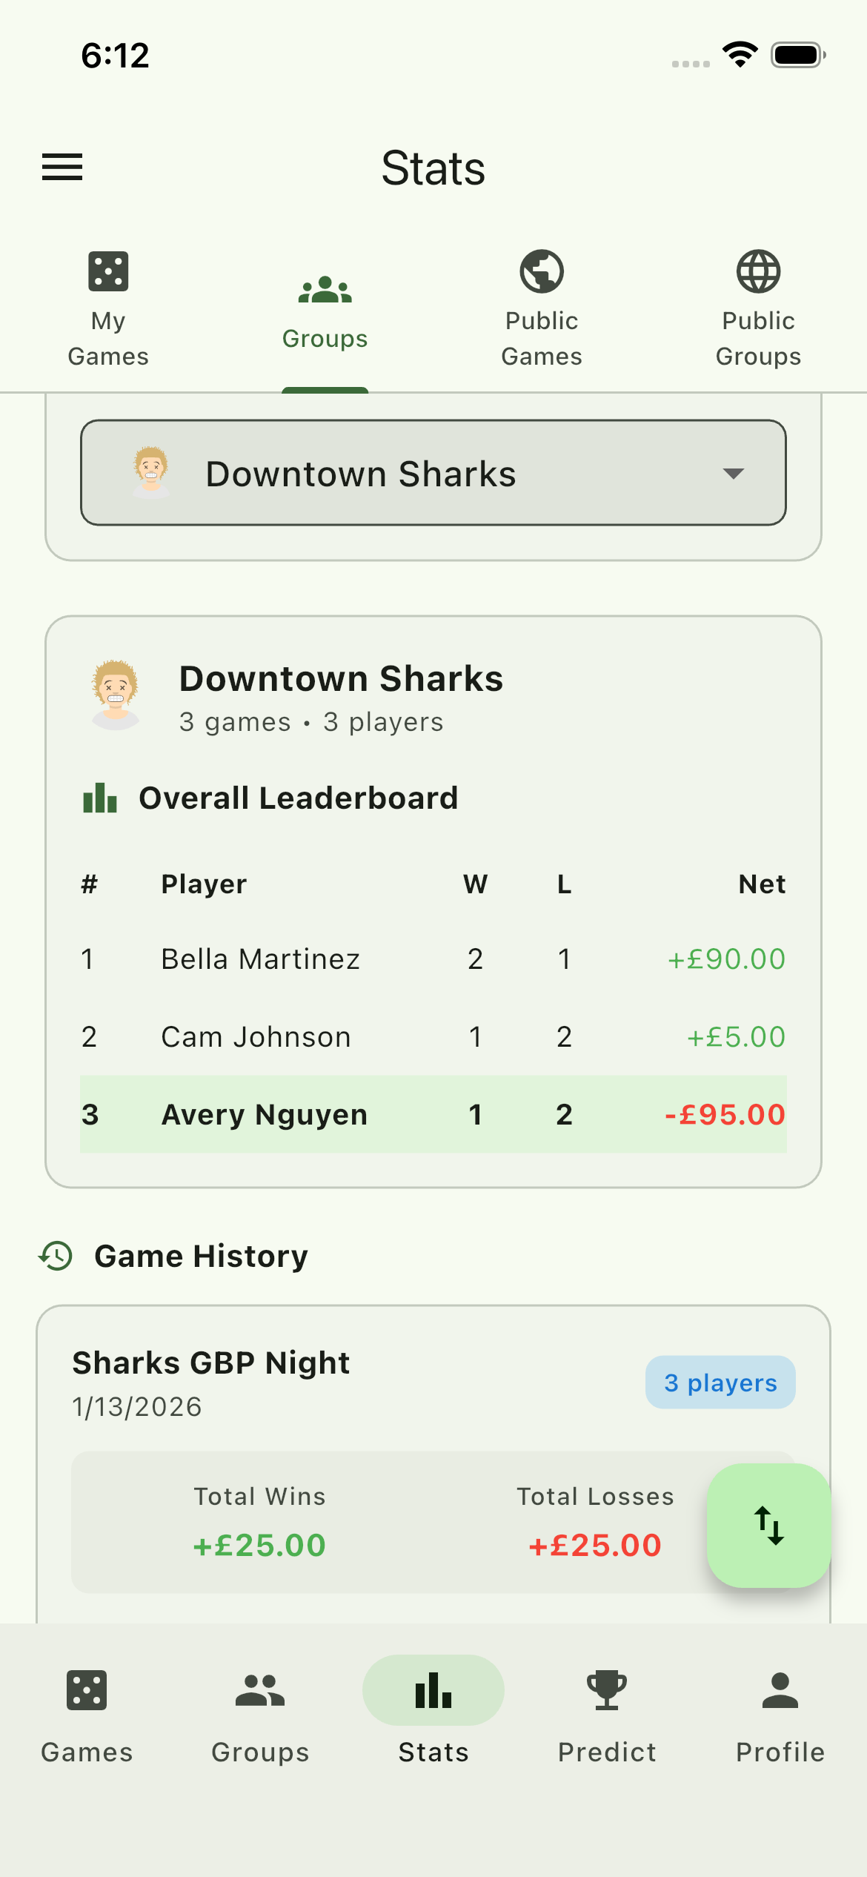The image size is (867, 1877).
Task: Tap the highlighted Avery Nguyen row
Action: pyautogui.click(x=433, y=1114)
